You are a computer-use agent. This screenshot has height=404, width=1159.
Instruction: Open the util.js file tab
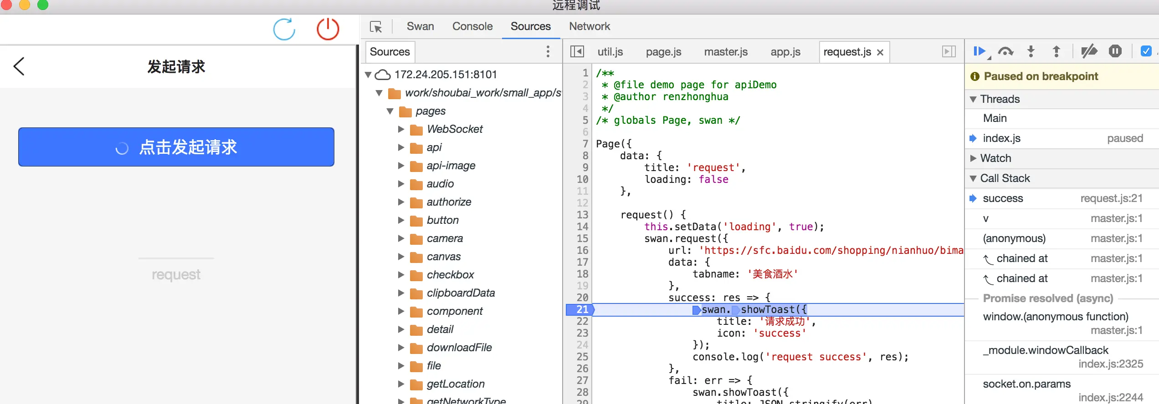tap(610, 52)
